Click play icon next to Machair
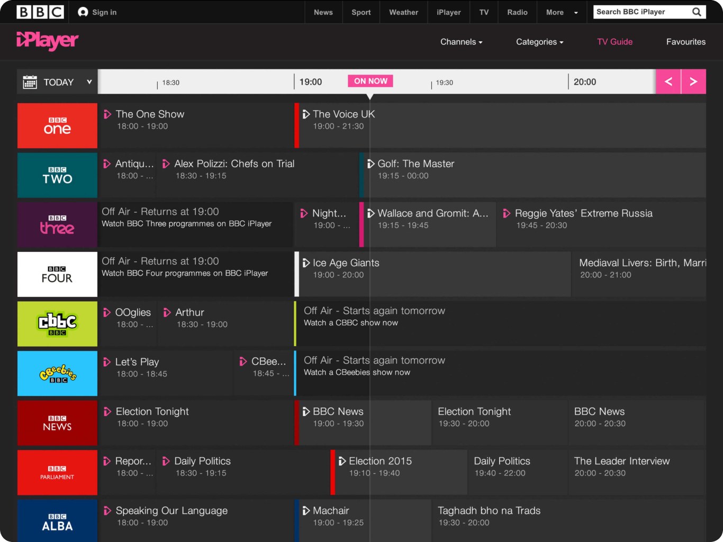 coord(306,511)
